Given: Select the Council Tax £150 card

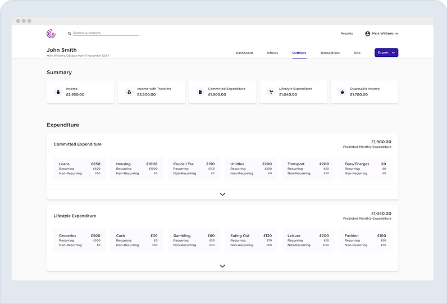Looking at the screenshot, I should coord(194,169).
